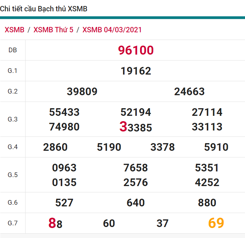Click fifth prize number 7658

(135, 168)
